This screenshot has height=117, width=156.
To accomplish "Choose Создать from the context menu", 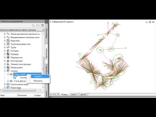I will click(x=40, y=76).
